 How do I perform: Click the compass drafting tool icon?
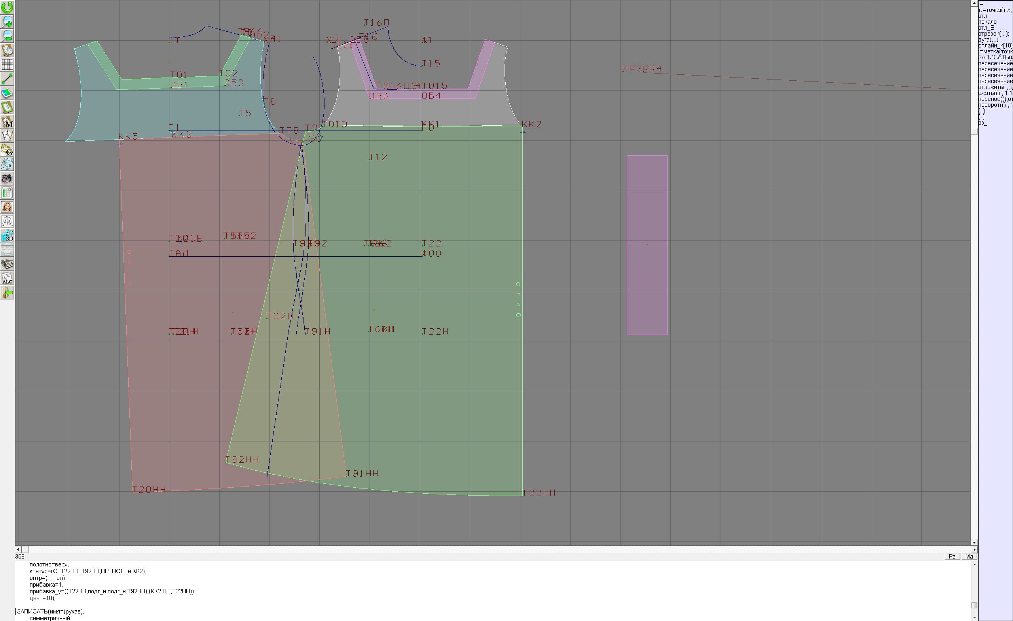[8, 136]
